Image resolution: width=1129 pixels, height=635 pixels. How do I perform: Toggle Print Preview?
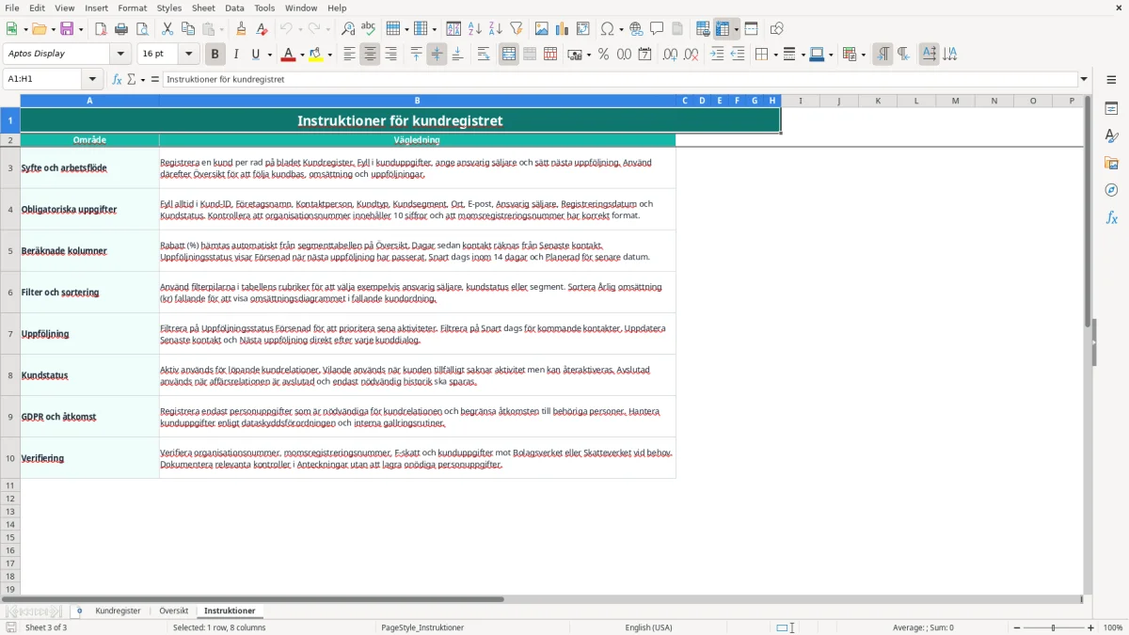pyautogui.click(x=142, y=29)
